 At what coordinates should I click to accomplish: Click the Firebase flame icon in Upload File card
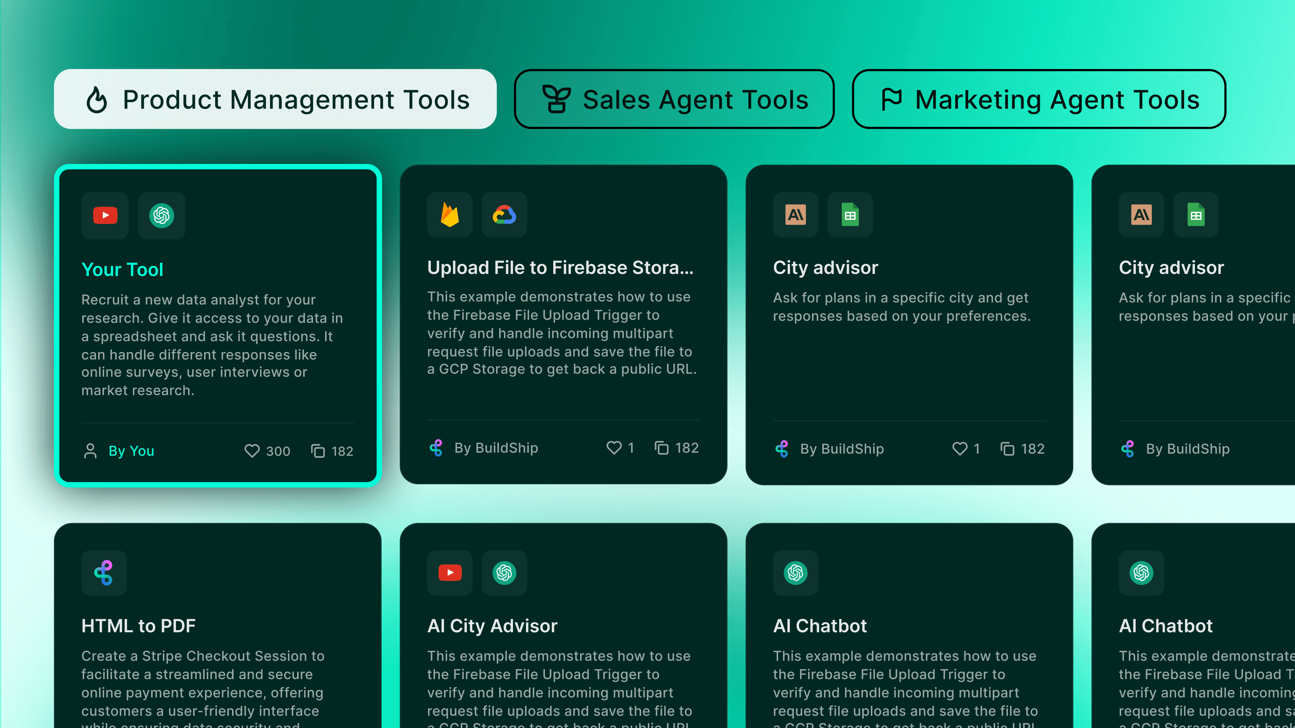[450, 215]
